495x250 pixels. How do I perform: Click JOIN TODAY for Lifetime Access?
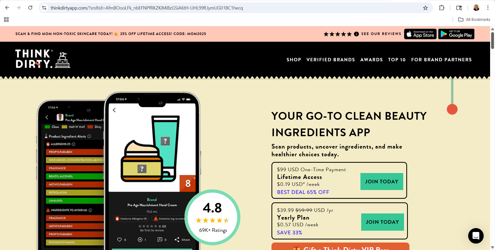pos(382,181)
